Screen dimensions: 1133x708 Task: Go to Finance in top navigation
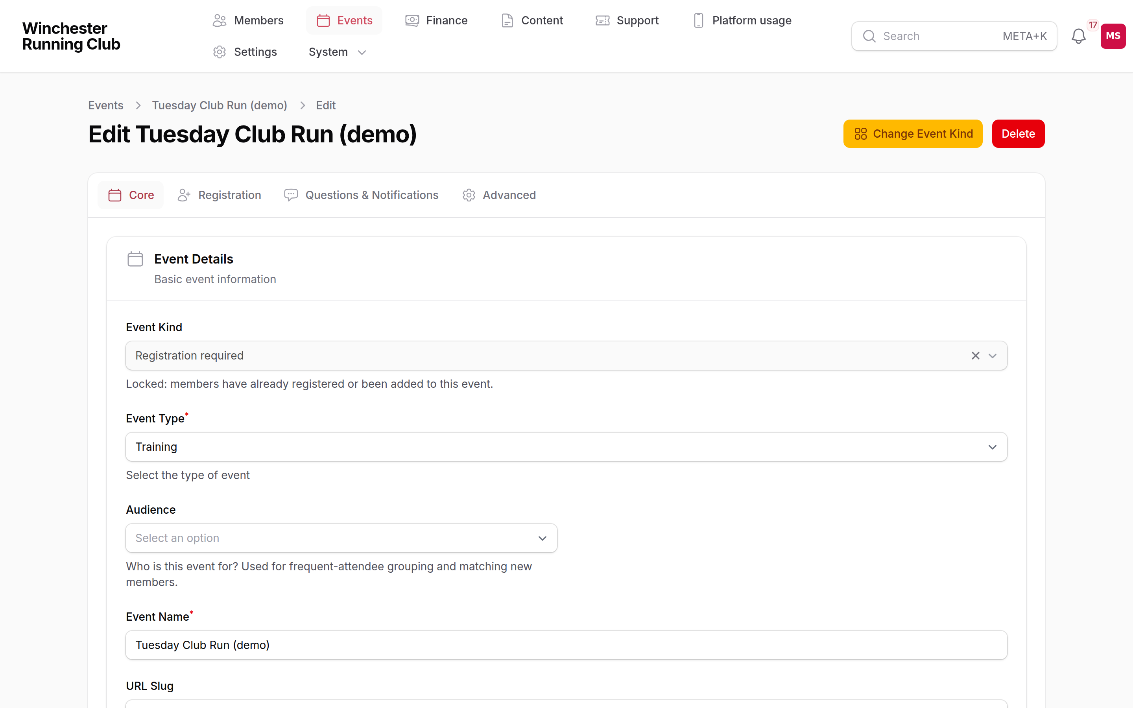pos(436,20)
